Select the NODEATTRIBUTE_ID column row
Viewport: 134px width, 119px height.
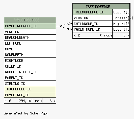click(30, 72)
